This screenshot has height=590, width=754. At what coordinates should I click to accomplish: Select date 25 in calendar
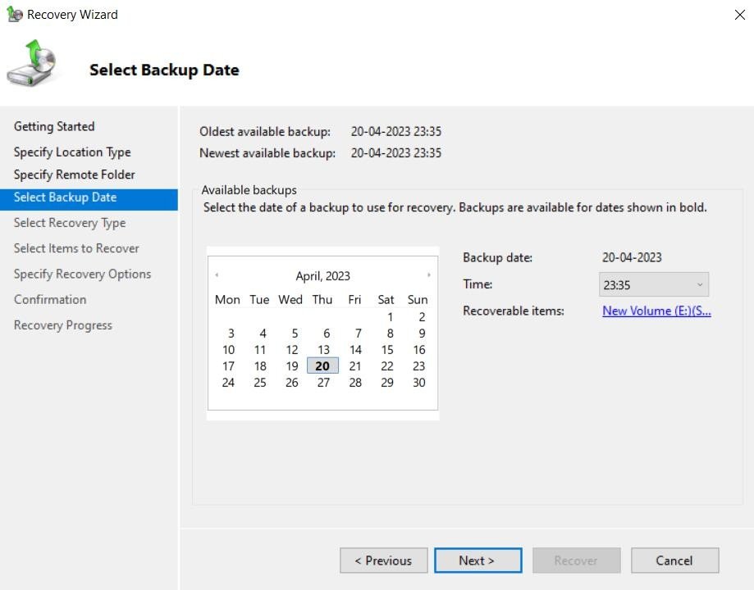[260, 383]
